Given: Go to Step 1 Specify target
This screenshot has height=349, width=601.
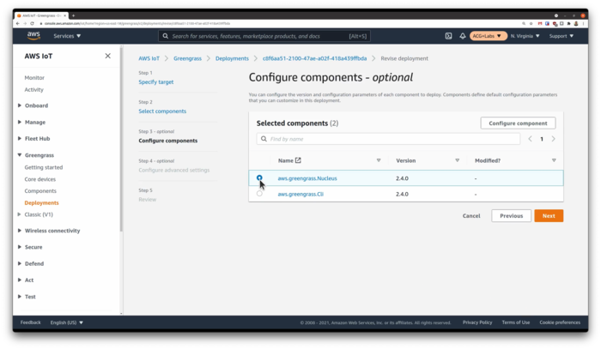Looking at the screenshot, I should click(156, 82).
